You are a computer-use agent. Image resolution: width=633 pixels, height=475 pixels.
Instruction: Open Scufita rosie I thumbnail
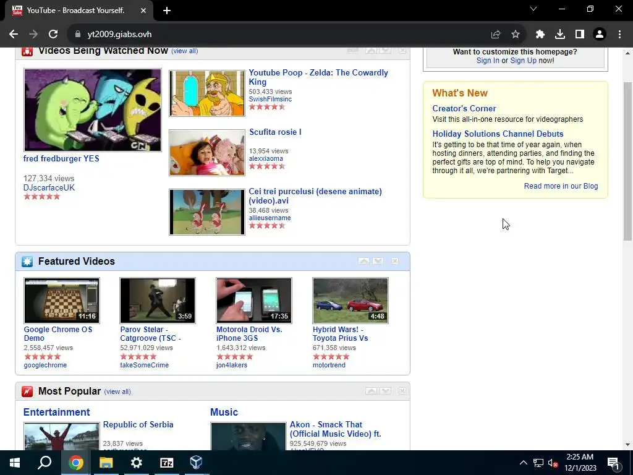(206, 153)
